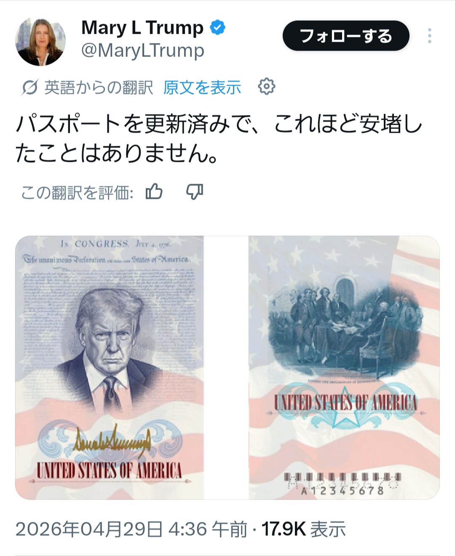Image resolution: width=455 pixels, height=556 pixels.
Task: Select the translated tweet text
Action: click(219, 139)
